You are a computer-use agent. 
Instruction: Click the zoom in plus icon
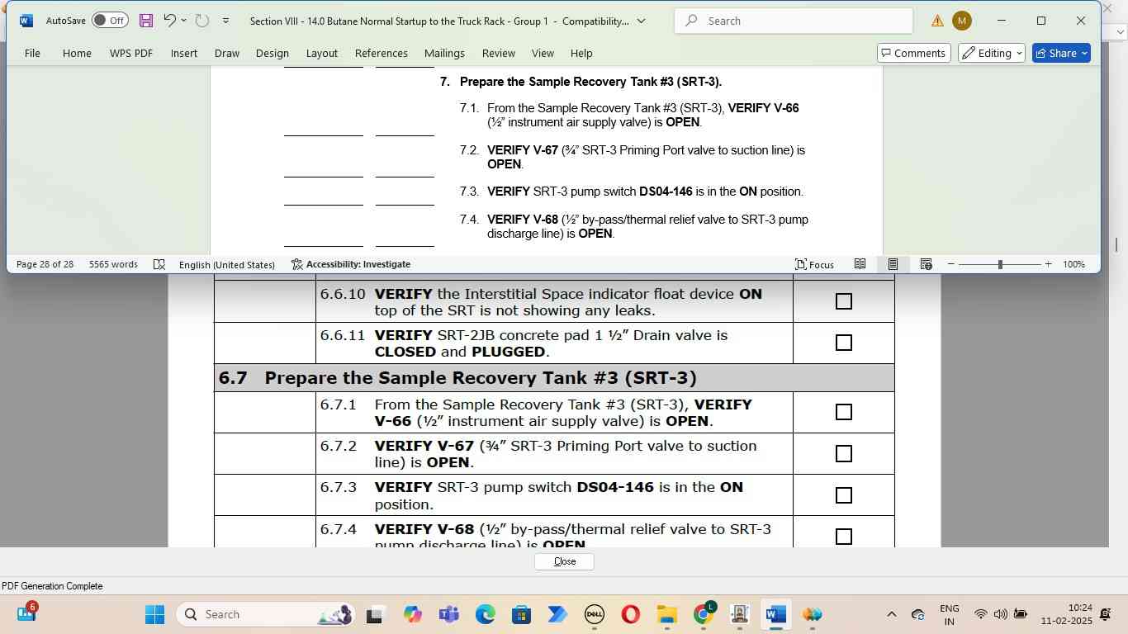[x=1049, y=264]
